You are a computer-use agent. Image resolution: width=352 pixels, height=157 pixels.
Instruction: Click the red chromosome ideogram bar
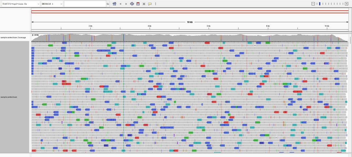190,12
